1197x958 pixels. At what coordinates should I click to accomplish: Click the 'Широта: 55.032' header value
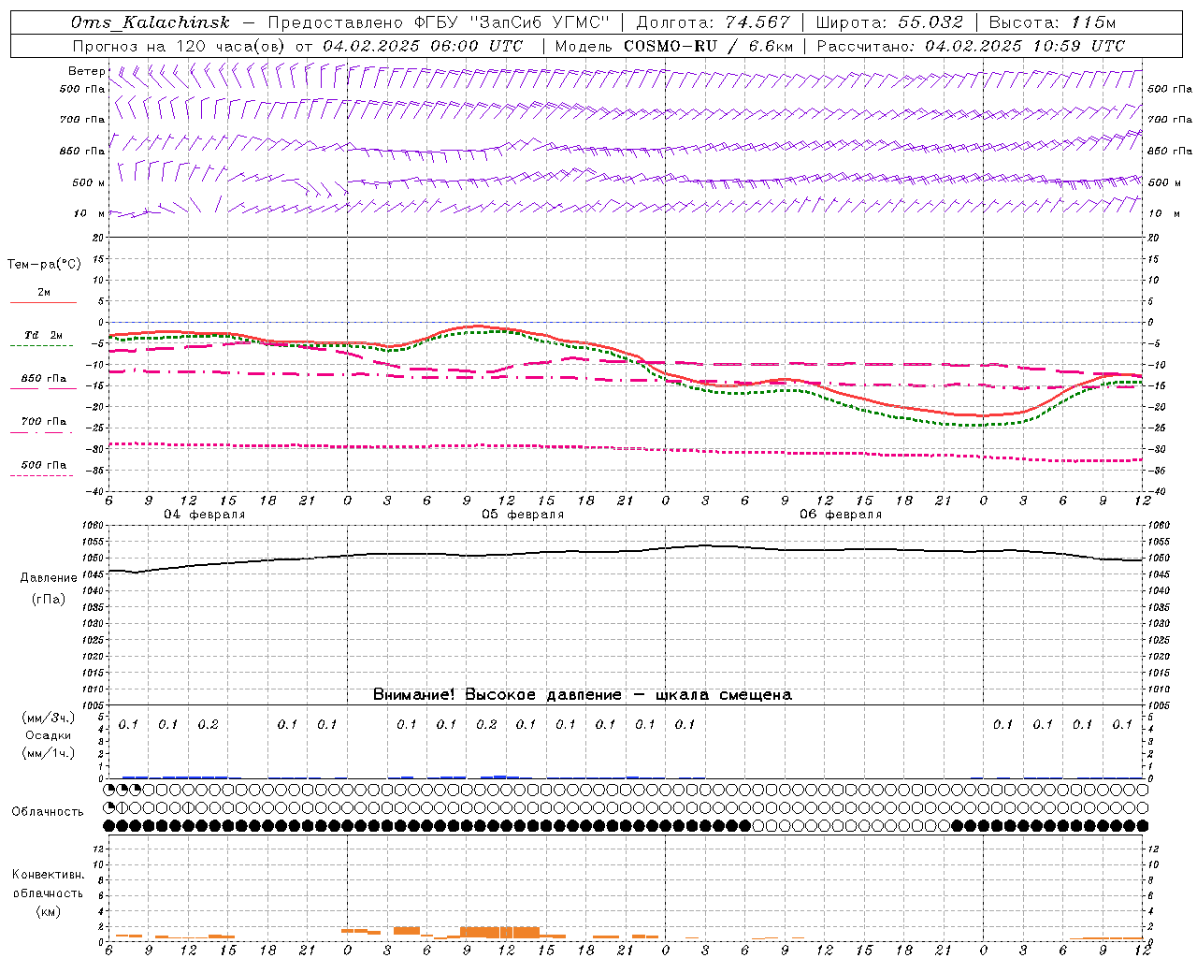[889, 22]
